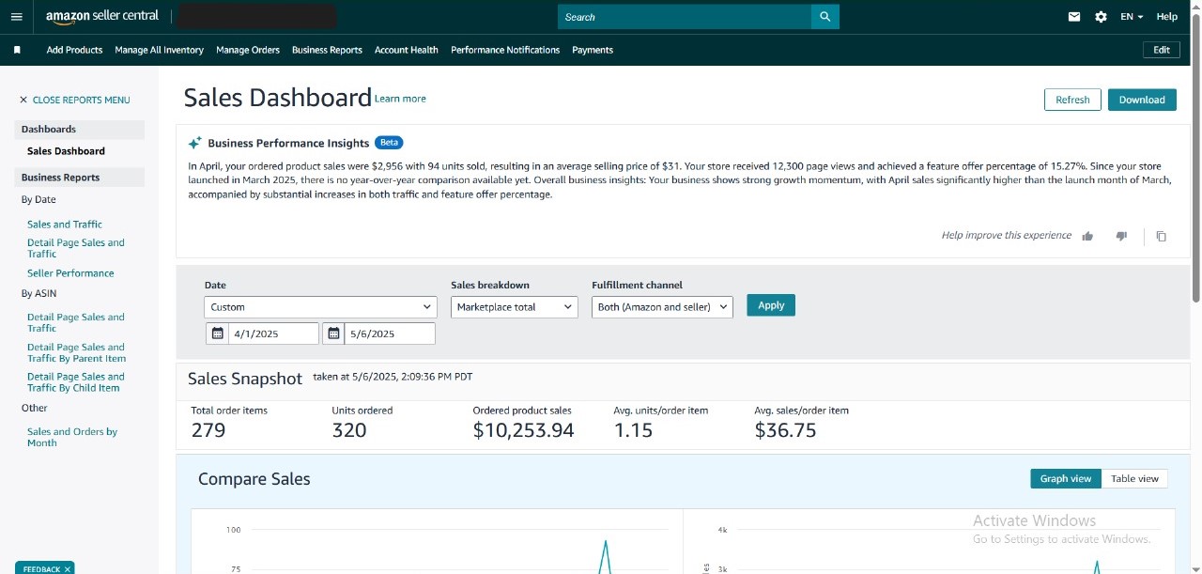This screenshot has width=1202, height=574.
Task: Open the Feedback tab
Action: pyautogui.click(x=41, y=568)
